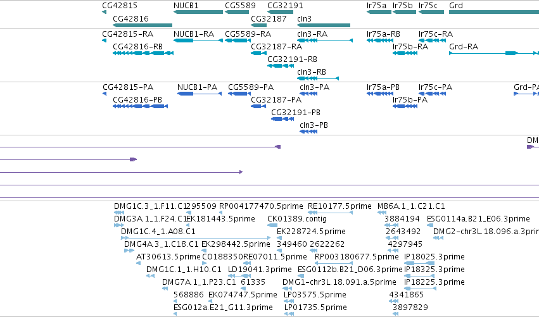Viewport: 539px width, 317px height.
Task: Select the CG32187 gene label
Action: point(269,18)
